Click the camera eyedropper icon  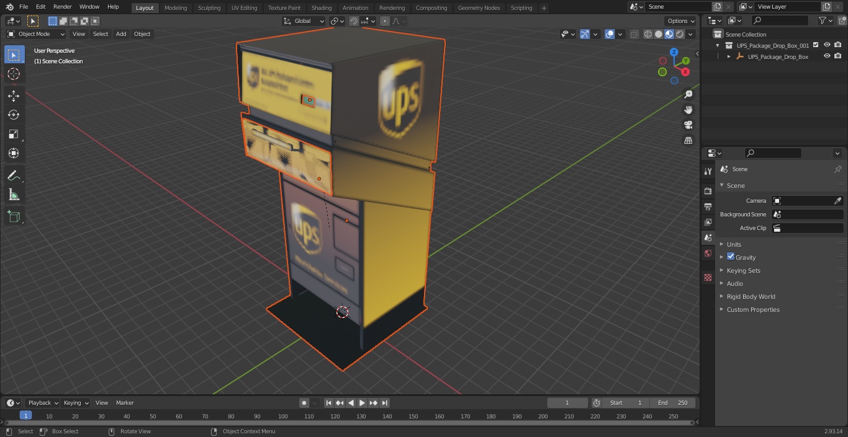pyautogui.click(x=837, y=201)
